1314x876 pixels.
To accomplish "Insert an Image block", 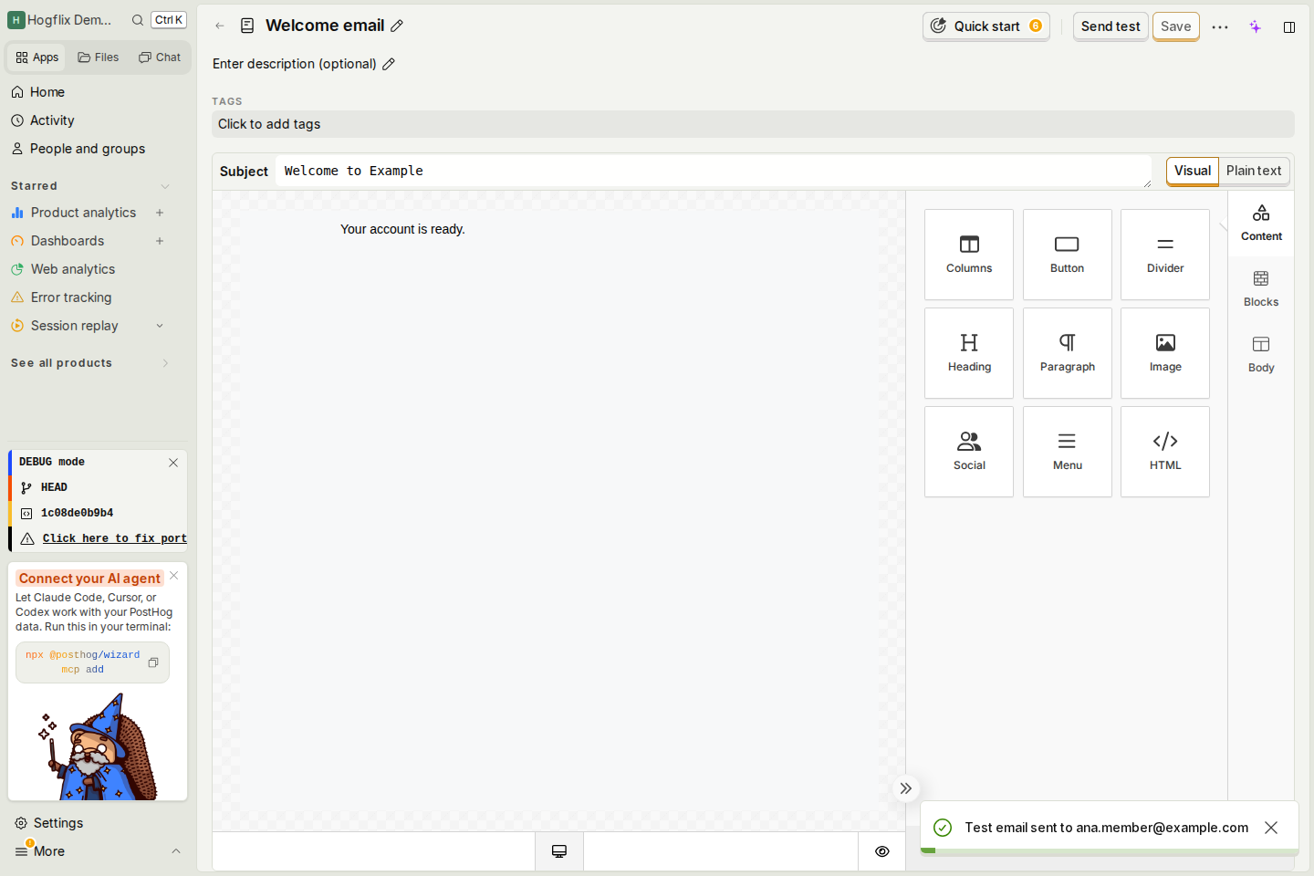I will 1165,353.
